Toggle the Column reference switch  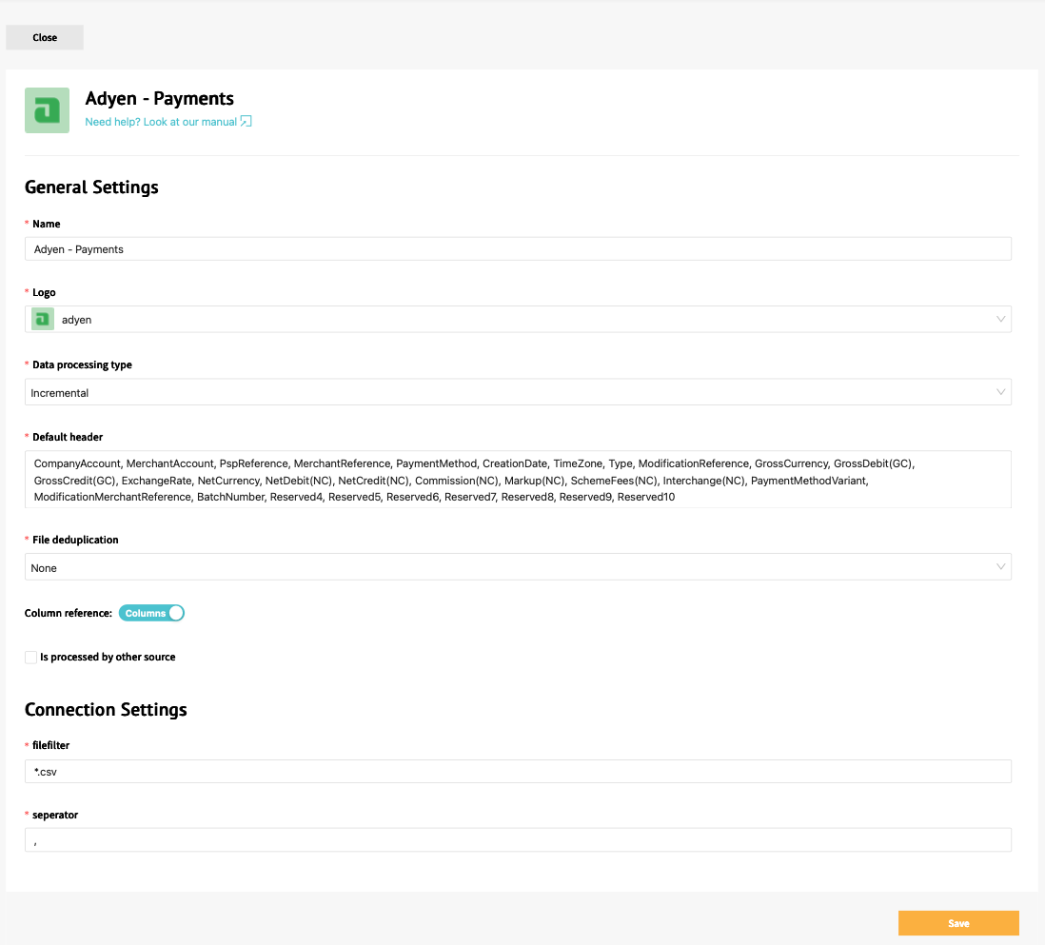[x=151, y=614]
